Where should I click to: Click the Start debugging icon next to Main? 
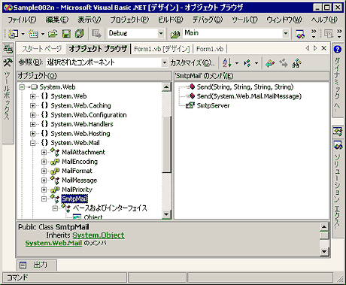(x=175, y=34)
